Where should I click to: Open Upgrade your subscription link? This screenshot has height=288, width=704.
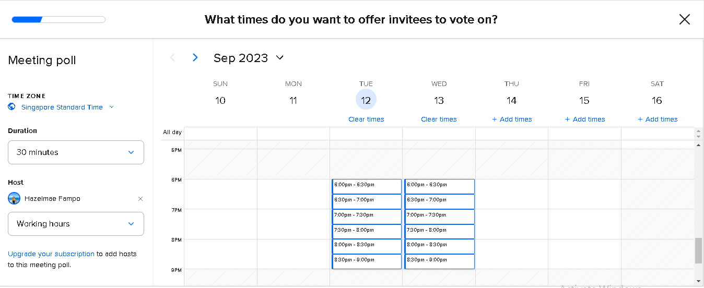click(x=51, y=254)
